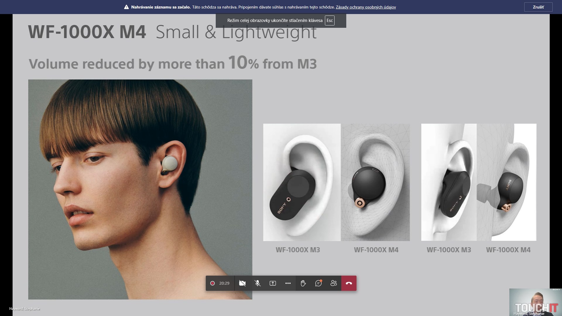Open Zásady ochrany osobných údajov link

(x=366, y=7)
